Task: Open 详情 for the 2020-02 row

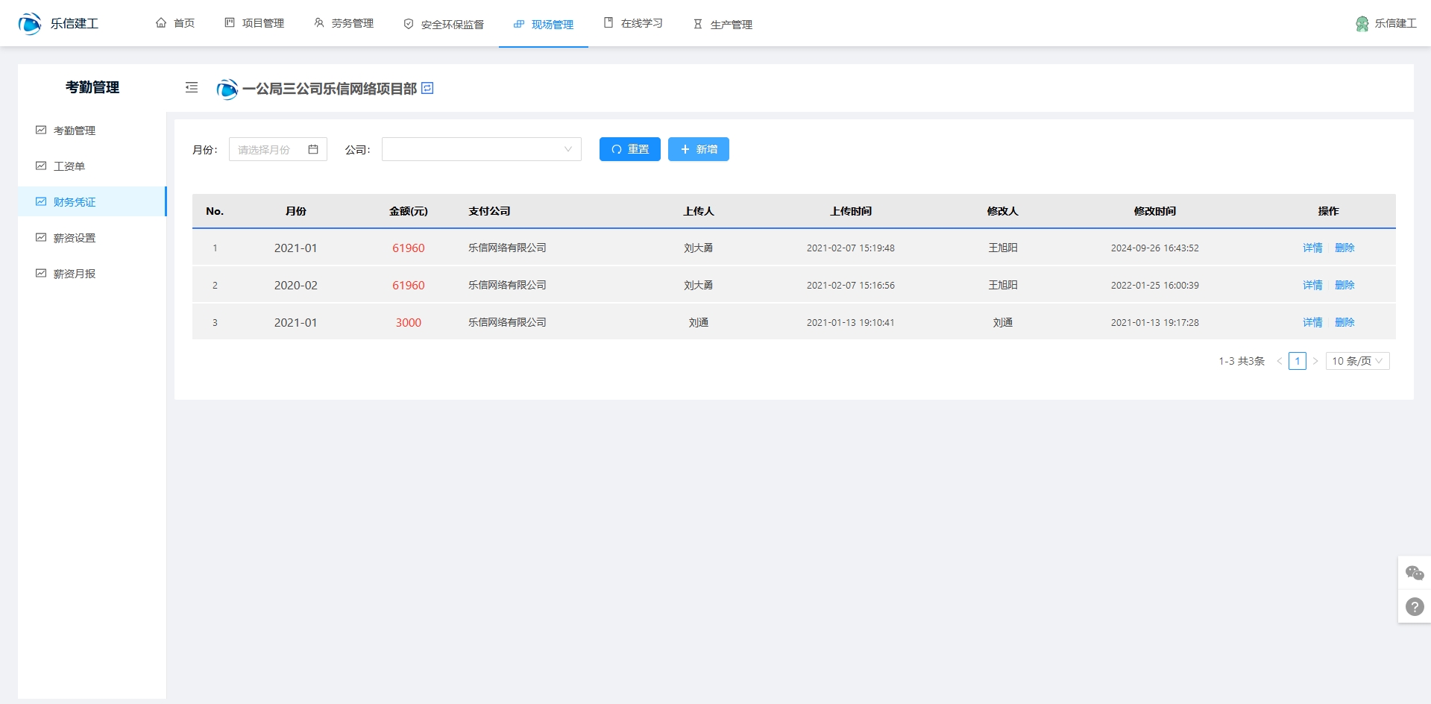Action: [x=1312, y=285]
